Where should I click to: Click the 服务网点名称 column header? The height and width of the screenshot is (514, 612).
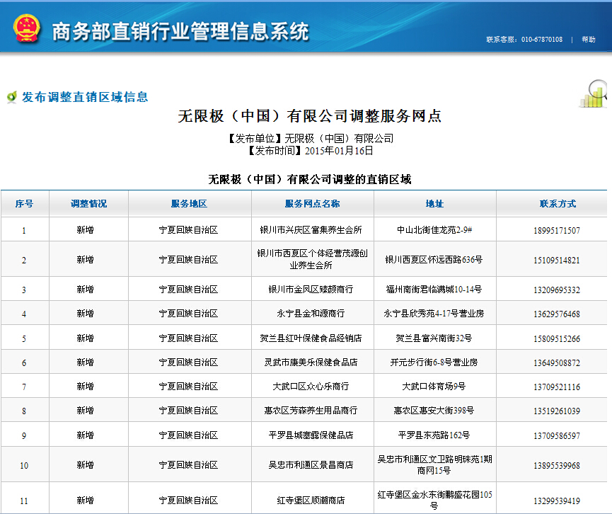[312, 204]
